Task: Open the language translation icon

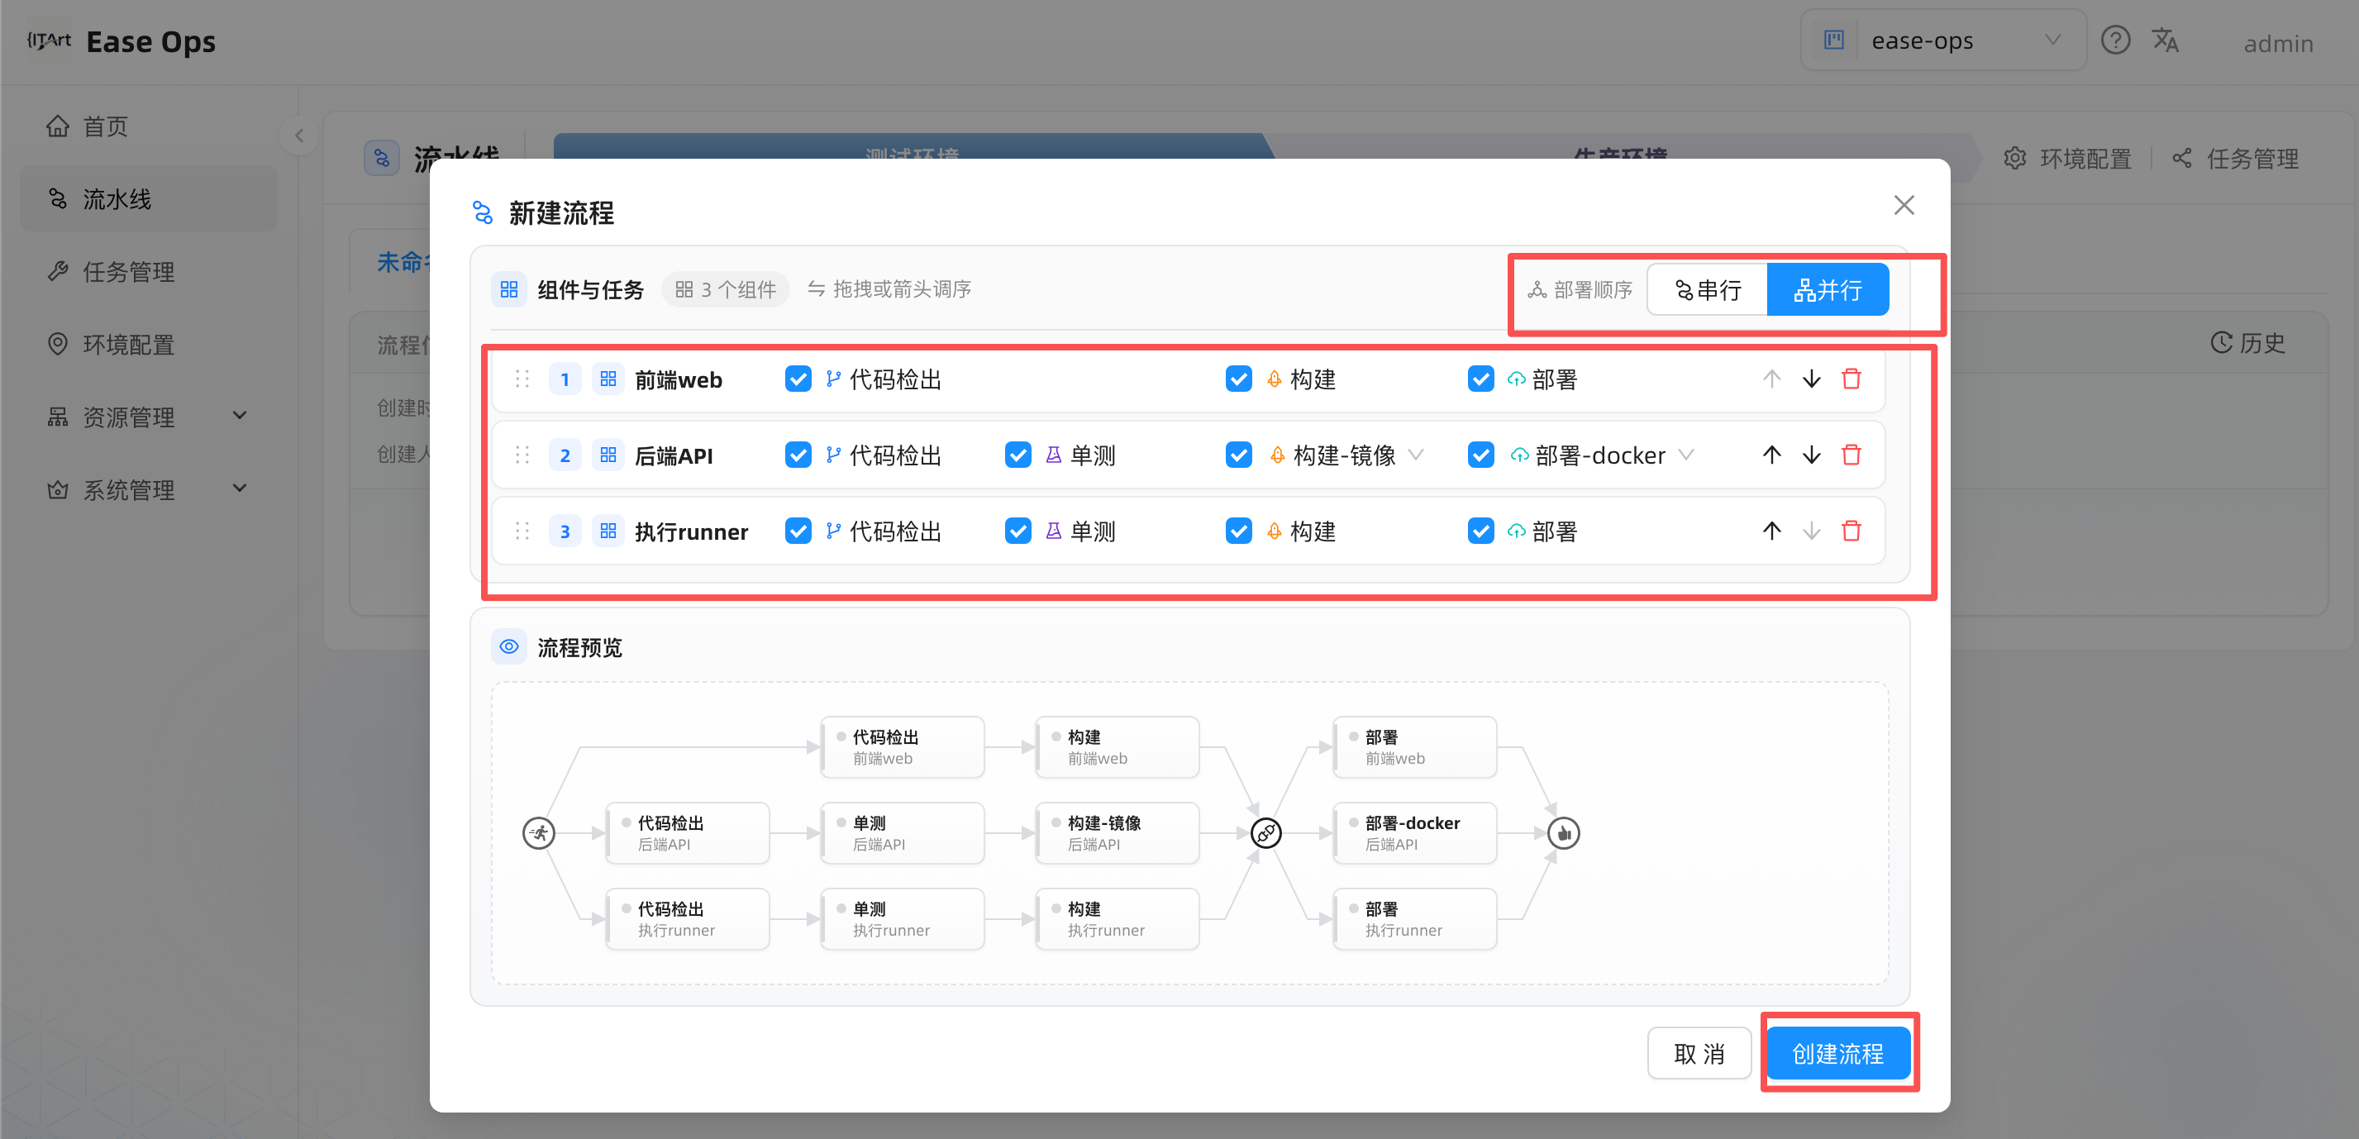Action: click(2165, 41)
